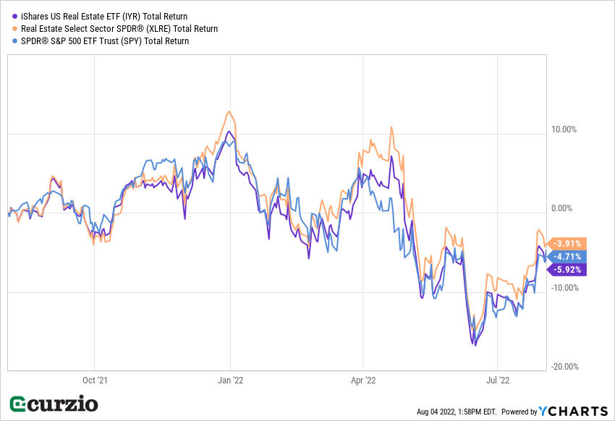The image size is (615, 421).
Task: Click the 10.00% y-axis label
Action: 564,130
